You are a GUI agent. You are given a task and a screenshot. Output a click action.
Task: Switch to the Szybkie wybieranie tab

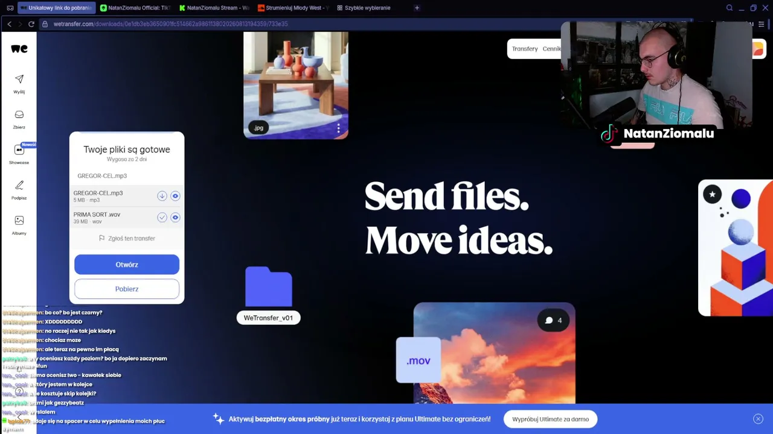364,8
